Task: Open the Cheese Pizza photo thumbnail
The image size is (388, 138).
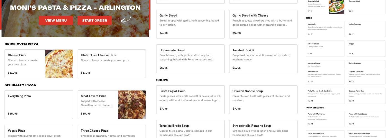Action: 59,64
